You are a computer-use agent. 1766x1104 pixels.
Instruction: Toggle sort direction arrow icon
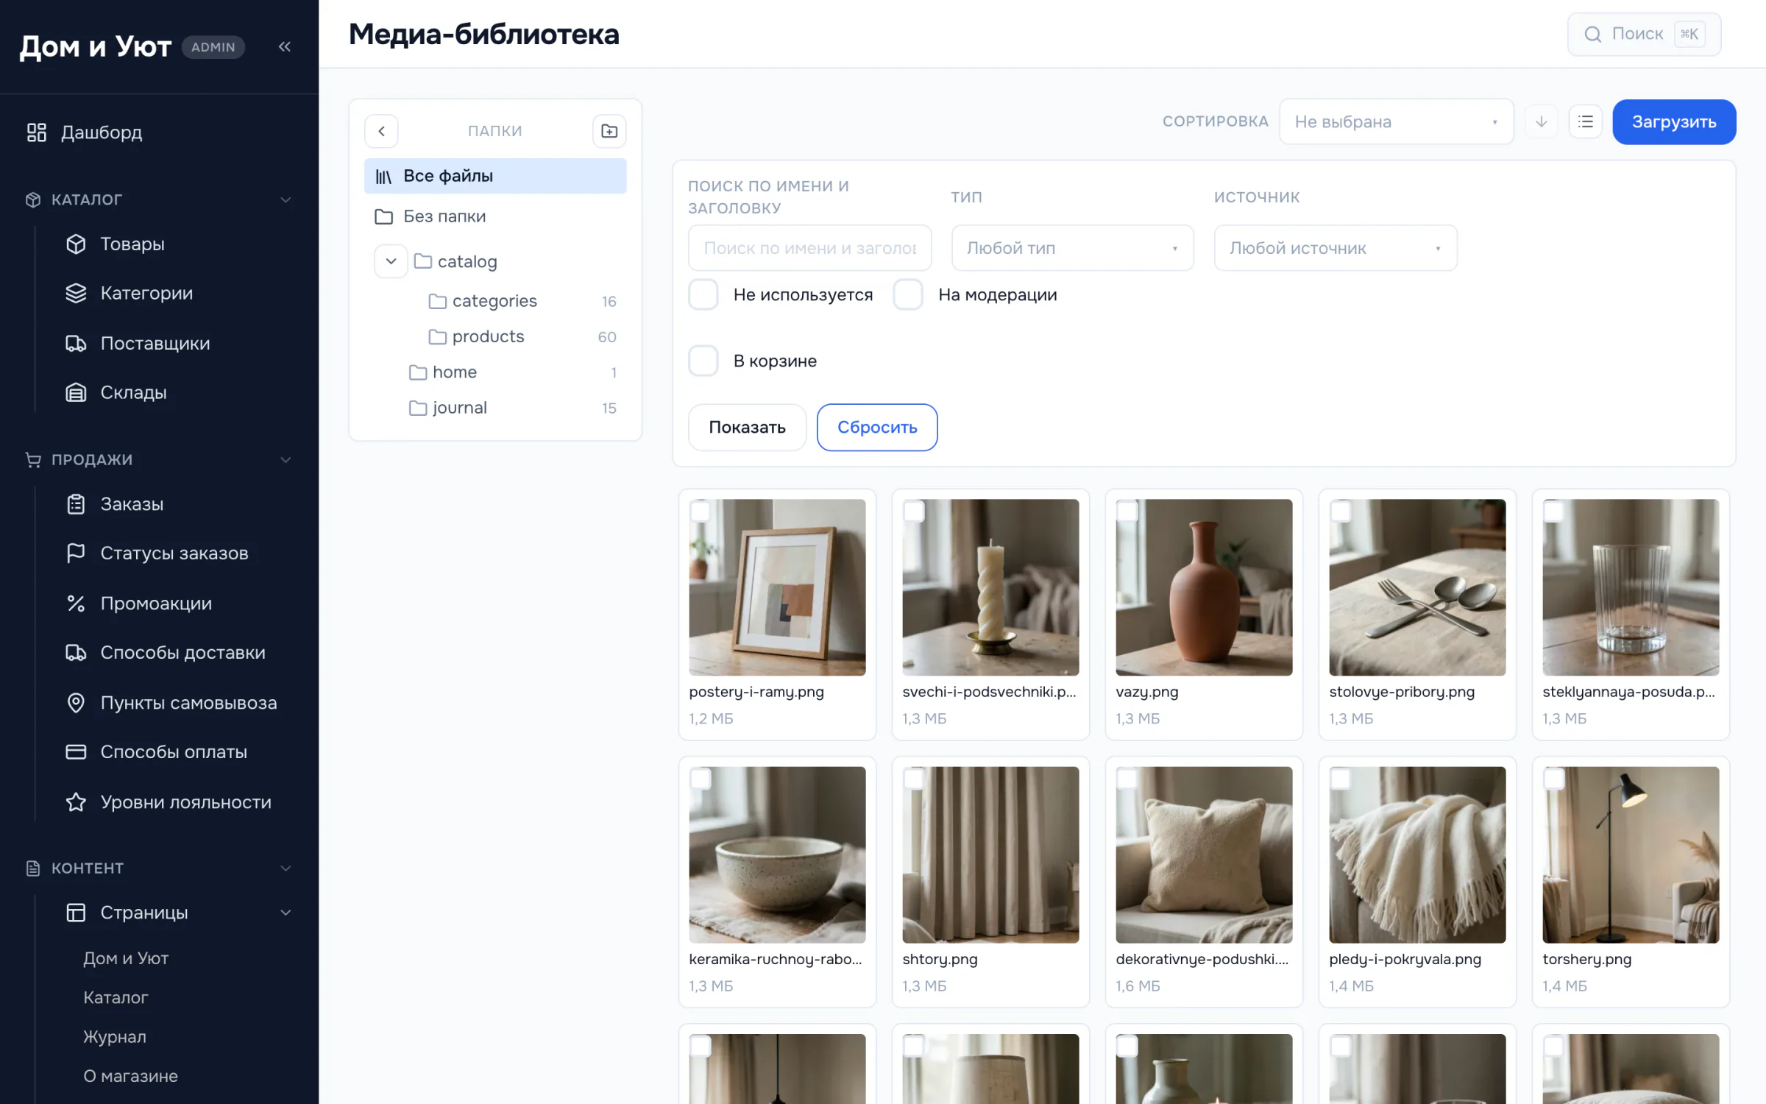(1542, 121)
